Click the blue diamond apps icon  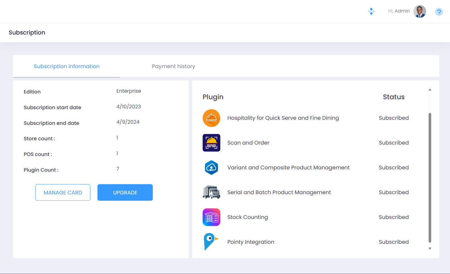click(x=371, y=11)
